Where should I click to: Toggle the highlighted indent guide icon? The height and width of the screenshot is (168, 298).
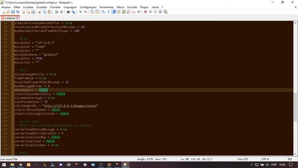tap(114, 12)
